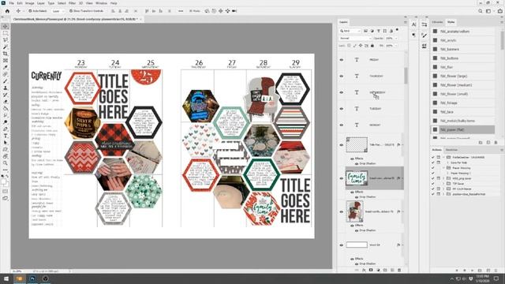Viewport: 505px width, 284px height.
Task: Delete layer using Layers trash icon
Action: tap(399, 270)
